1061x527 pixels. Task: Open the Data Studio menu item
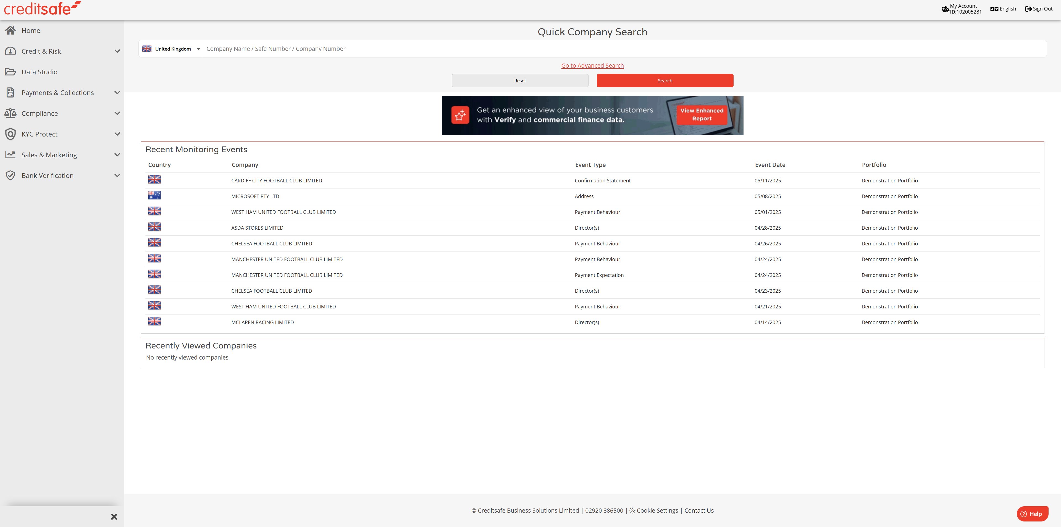click(x=40, y=72)
